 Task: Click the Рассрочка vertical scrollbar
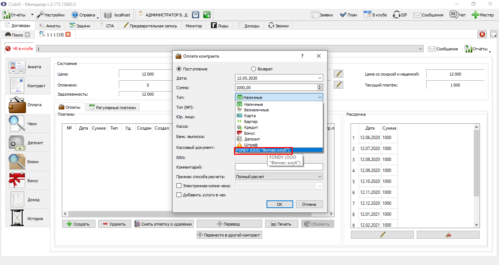coord(476,176)
